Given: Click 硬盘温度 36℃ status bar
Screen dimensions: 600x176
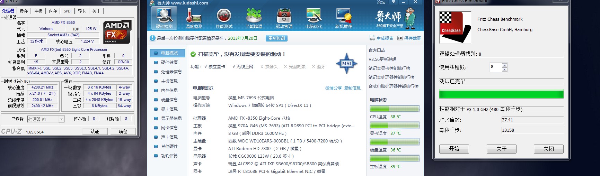Looking at the screenshot, I should pos(395,142).
